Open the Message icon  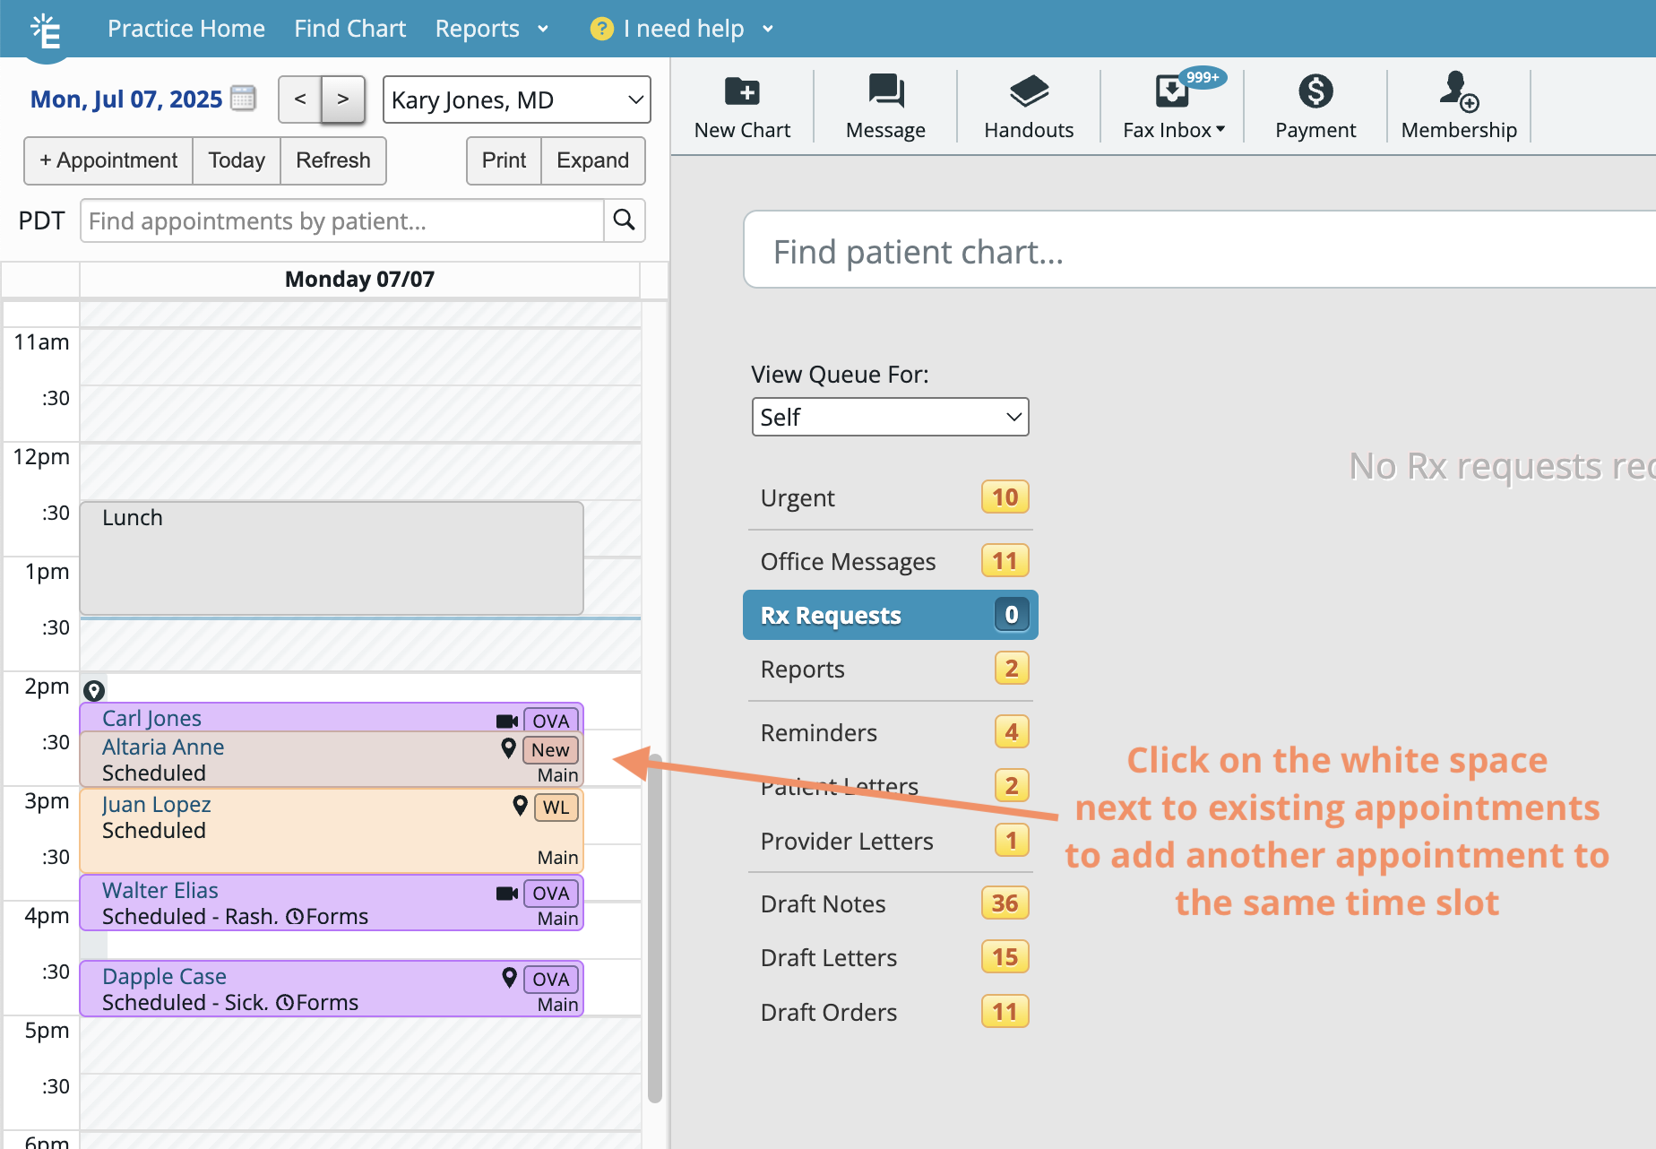[885, 91]
